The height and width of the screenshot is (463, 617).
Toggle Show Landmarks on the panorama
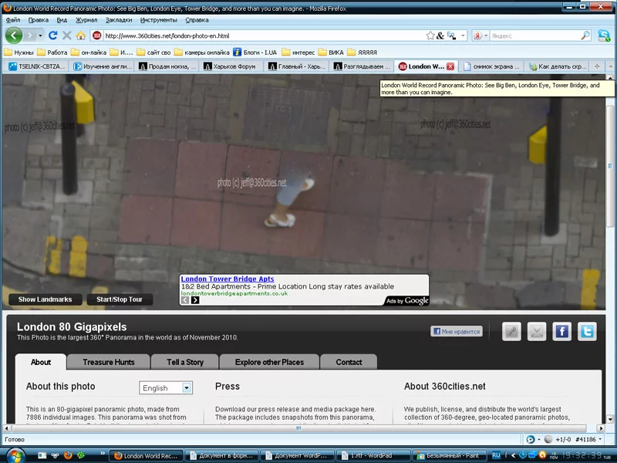(46, 299)
